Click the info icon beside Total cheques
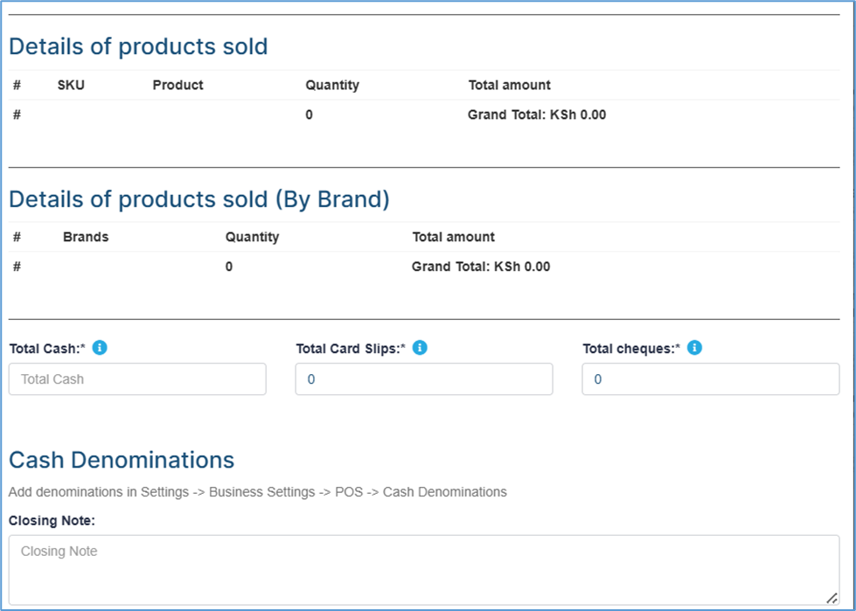The width and height of the screenshot is (856, 611). tap(694, 348)
